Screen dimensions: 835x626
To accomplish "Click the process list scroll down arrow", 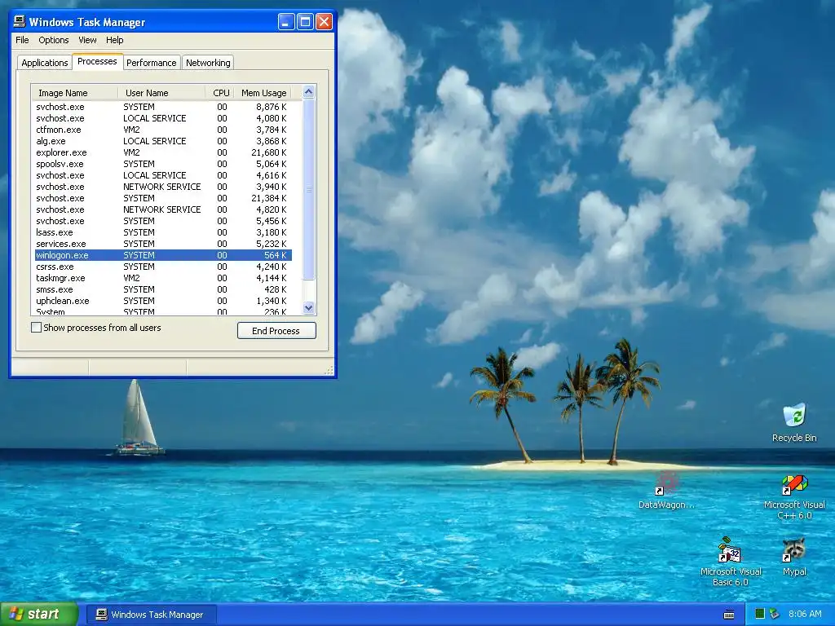I will tap(308, 307).
